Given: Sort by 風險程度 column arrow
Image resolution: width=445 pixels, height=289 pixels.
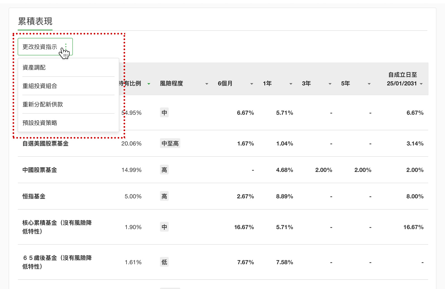Looking at the screenshot, I should (207, 84).
